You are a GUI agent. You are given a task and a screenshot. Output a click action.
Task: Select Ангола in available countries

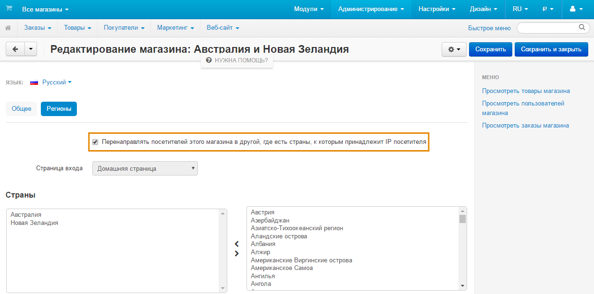[x=261, y=283]
